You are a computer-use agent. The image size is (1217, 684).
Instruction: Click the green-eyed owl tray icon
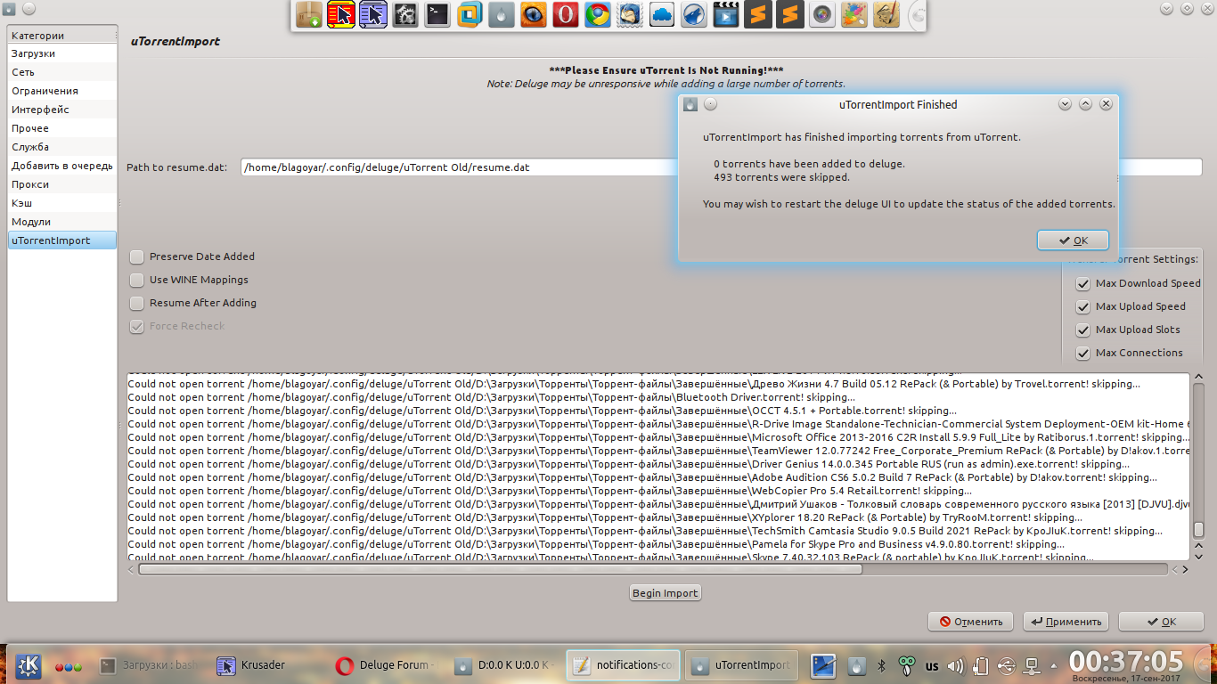click(x=907, y=665)
